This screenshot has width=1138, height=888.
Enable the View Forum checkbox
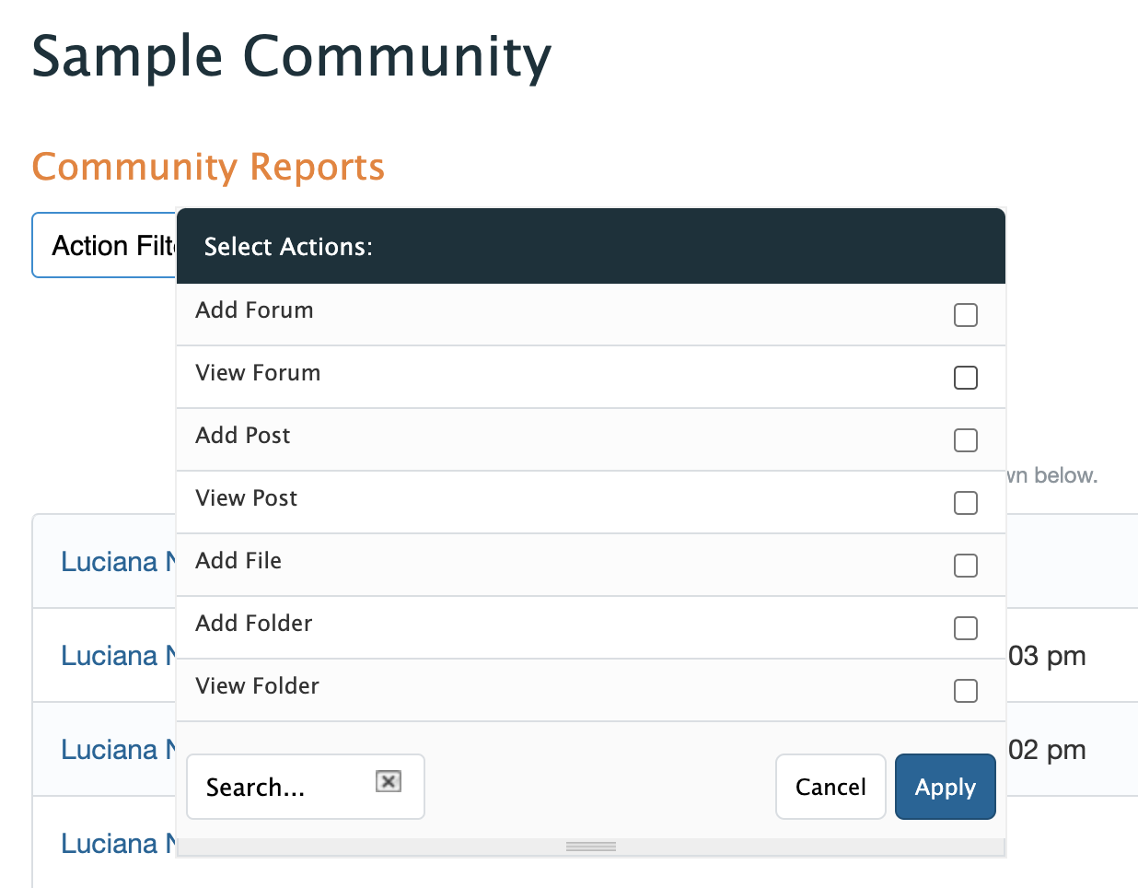pos(965,378)
